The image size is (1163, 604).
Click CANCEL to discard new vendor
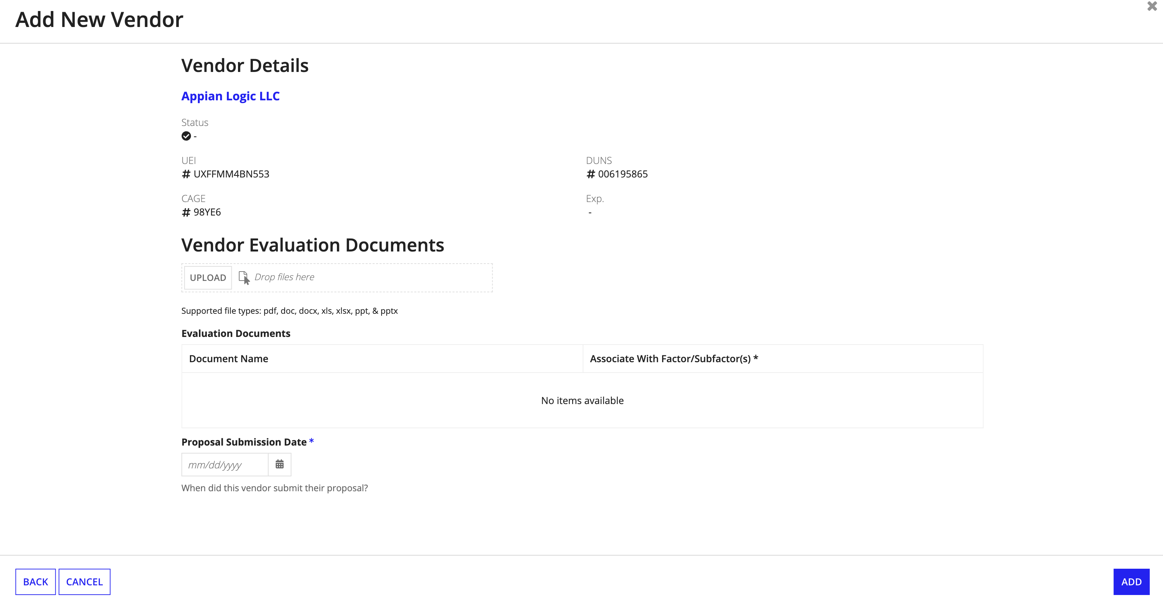coord(85,582)
